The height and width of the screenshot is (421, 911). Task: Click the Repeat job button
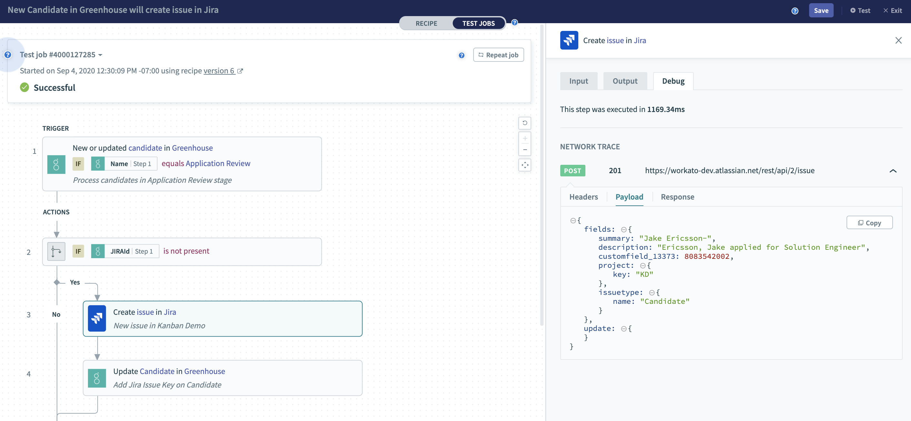(498, 55)
